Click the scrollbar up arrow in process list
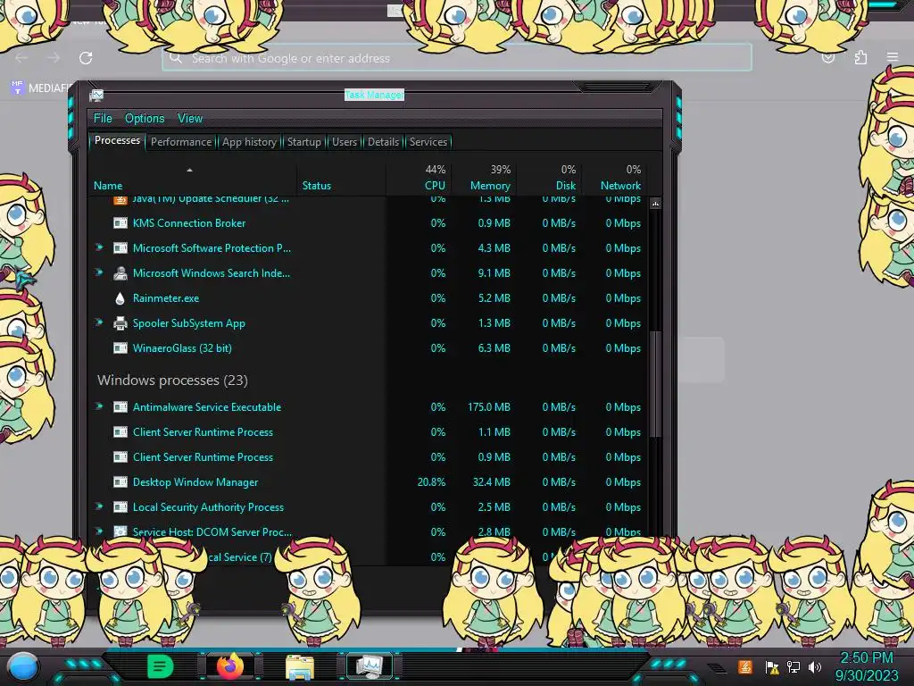 pyautogui.click(x=656, y=204)
